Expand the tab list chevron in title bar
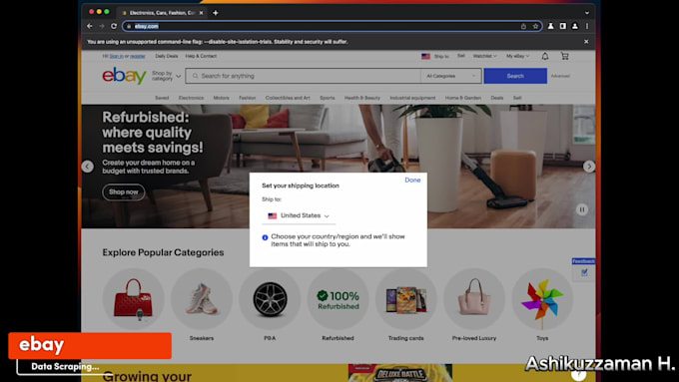679x382 pixels. [x=587, y=13]
